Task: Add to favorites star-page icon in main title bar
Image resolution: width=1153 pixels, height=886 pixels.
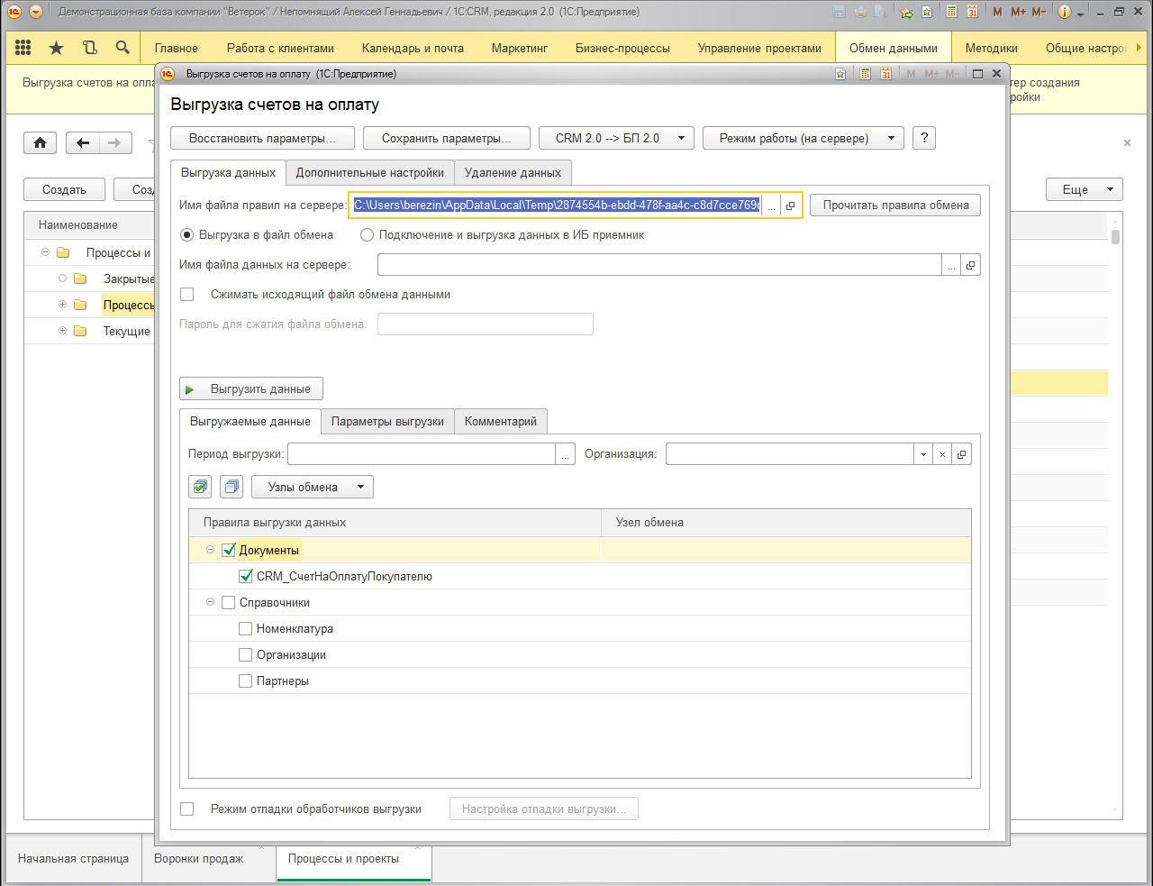Action: 926,12
